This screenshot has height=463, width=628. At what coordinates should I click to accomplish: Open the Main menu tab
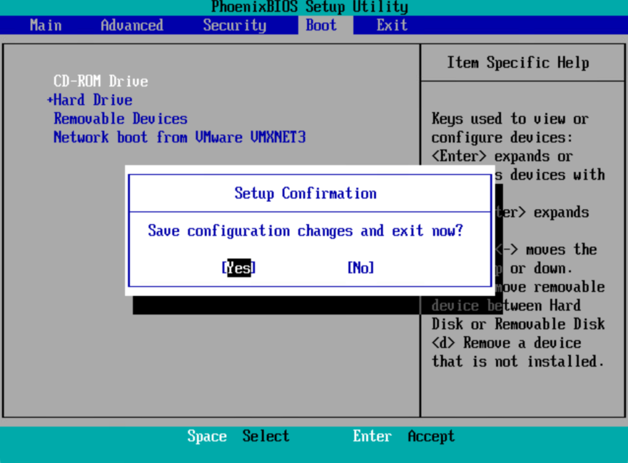45,25
